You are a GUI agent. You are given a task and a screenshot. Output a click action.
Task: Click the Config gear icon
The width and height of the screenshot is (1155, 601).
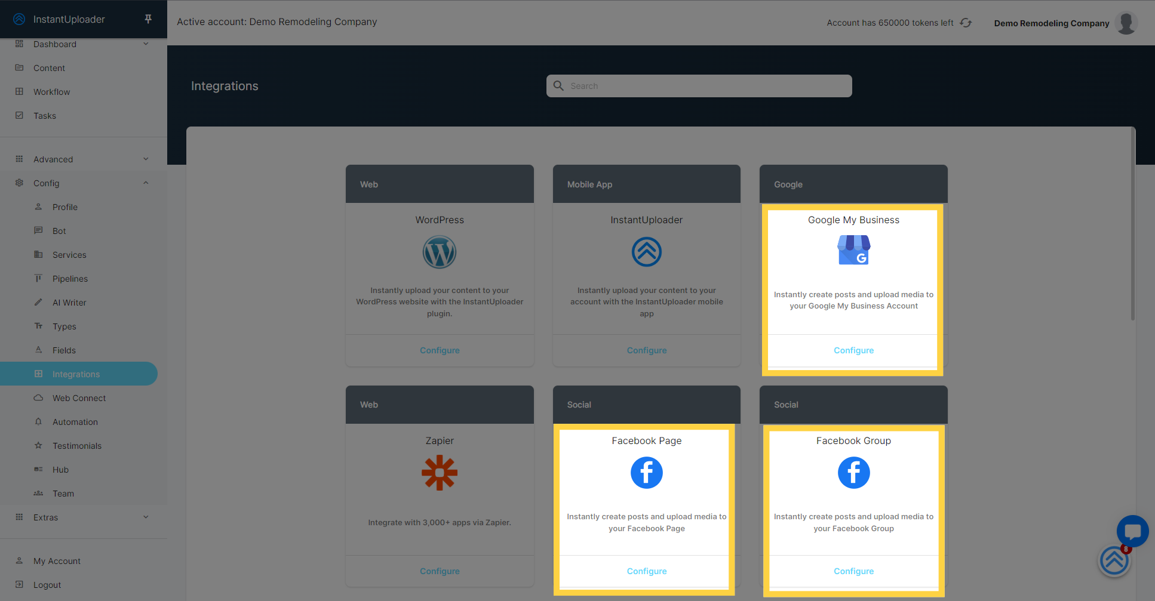coord(19,183)
